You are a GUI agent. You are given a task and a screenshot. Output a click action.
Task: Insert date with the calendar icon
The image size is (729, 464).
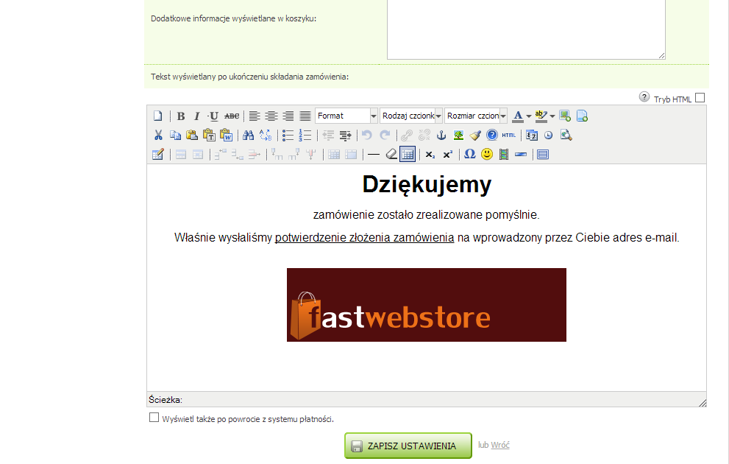pos(532,135)
